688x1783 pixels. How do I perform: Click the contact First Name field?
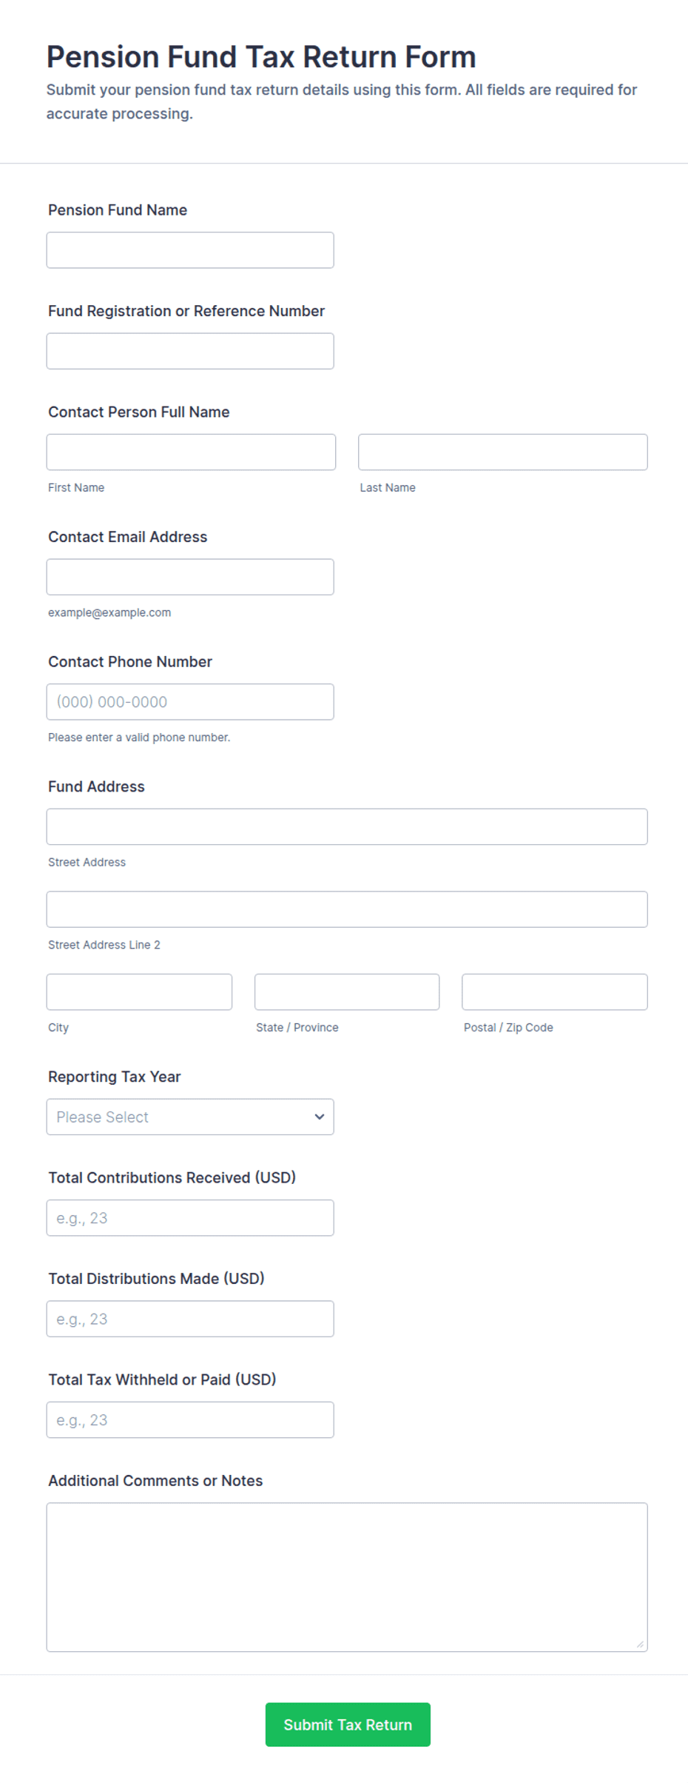pos(191,452)
